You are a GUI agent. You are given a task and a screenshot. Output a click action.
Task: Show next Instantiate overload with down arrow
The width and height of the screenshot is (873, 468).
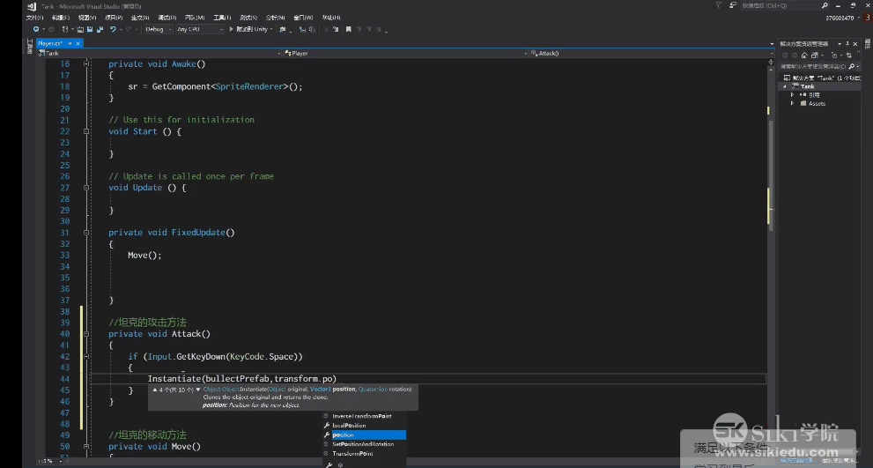click(198, 389)
